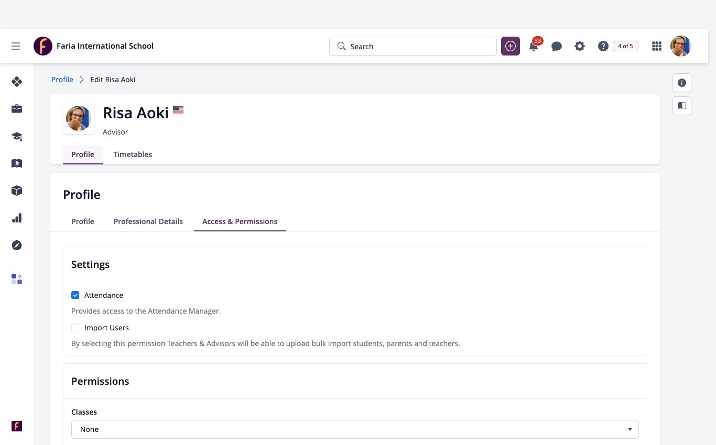Open the hamburger navigation menu
Image resolution: width=716 pixels, height=445 pixels.
[16, 46]
